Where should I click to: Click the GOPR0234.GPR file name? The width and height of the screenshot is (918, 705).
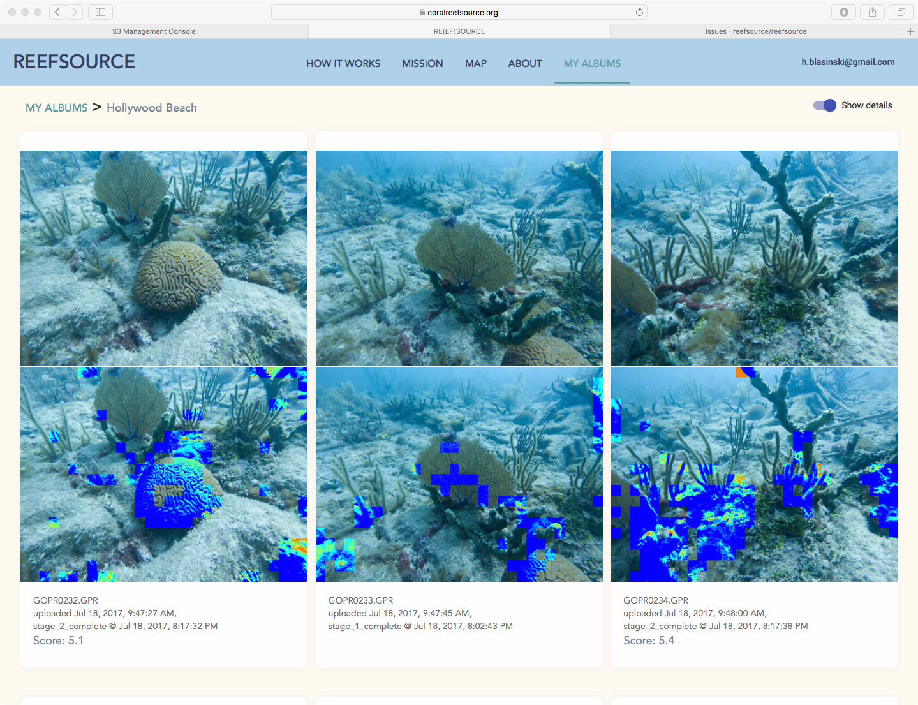click(656, 600)
